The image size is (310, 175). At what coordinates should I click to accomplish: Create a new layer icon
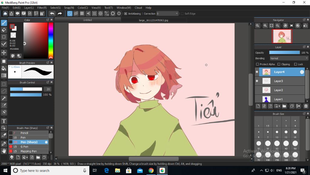(x=258, y=106)
